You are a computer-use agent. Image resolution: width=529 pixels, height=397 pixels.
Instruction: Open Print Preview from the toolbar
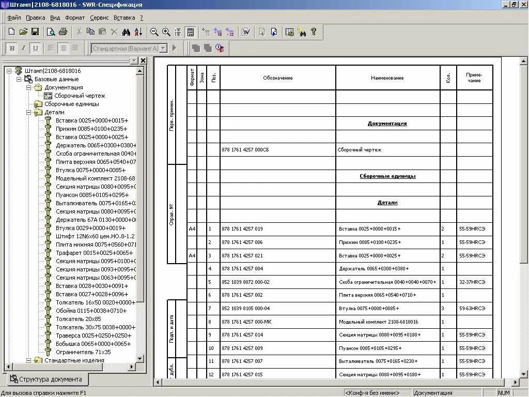(x=51, y=32)
